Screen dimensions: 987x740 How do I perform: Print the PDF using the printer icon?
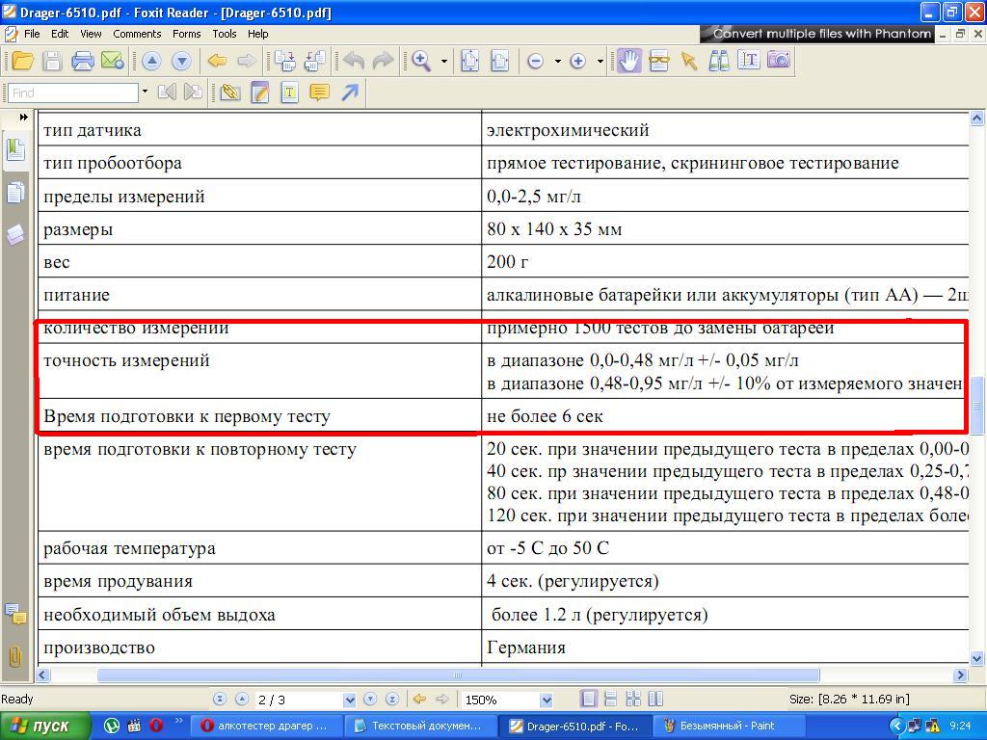[x=83, y=61]
